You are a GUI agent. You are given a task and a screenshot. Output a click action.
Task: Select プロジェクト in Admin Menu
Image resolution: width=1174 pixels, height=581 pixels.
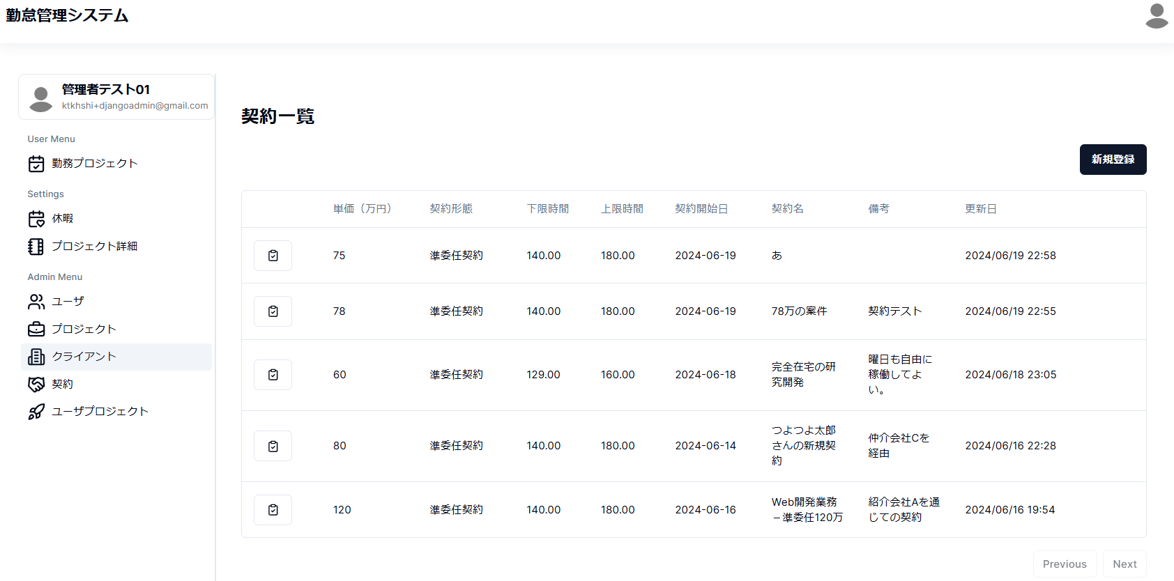click(116, 329)
